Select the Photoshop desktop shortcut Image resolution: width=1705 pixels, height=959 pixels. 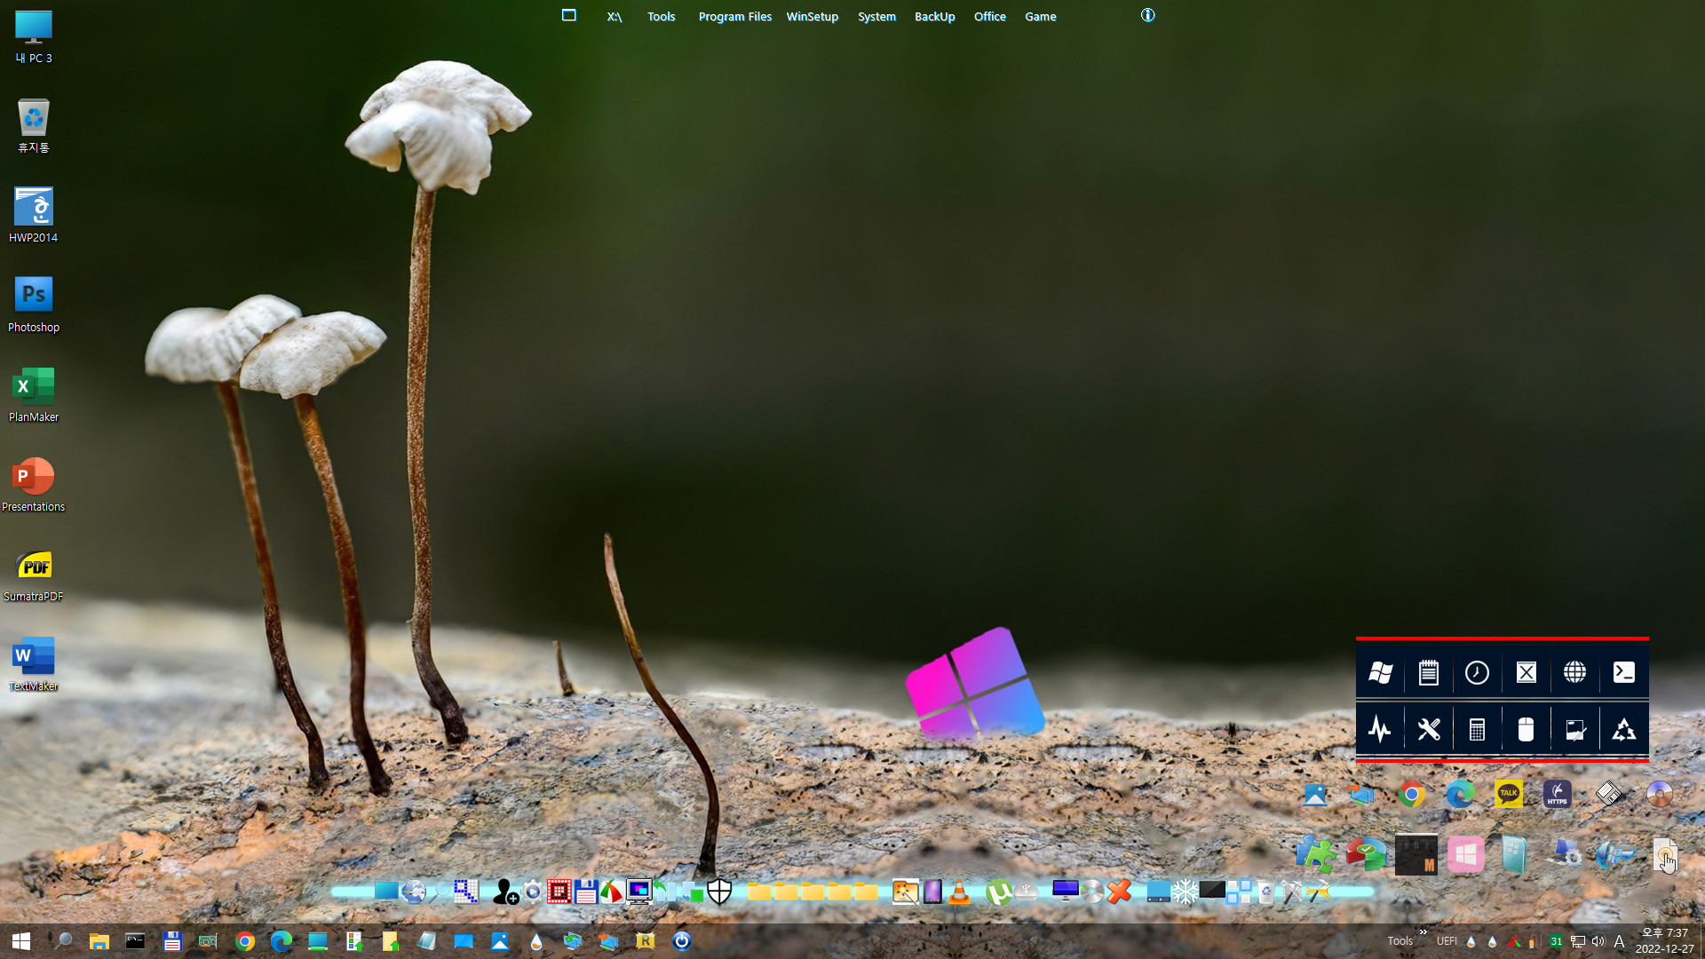[x=34, y=305]
